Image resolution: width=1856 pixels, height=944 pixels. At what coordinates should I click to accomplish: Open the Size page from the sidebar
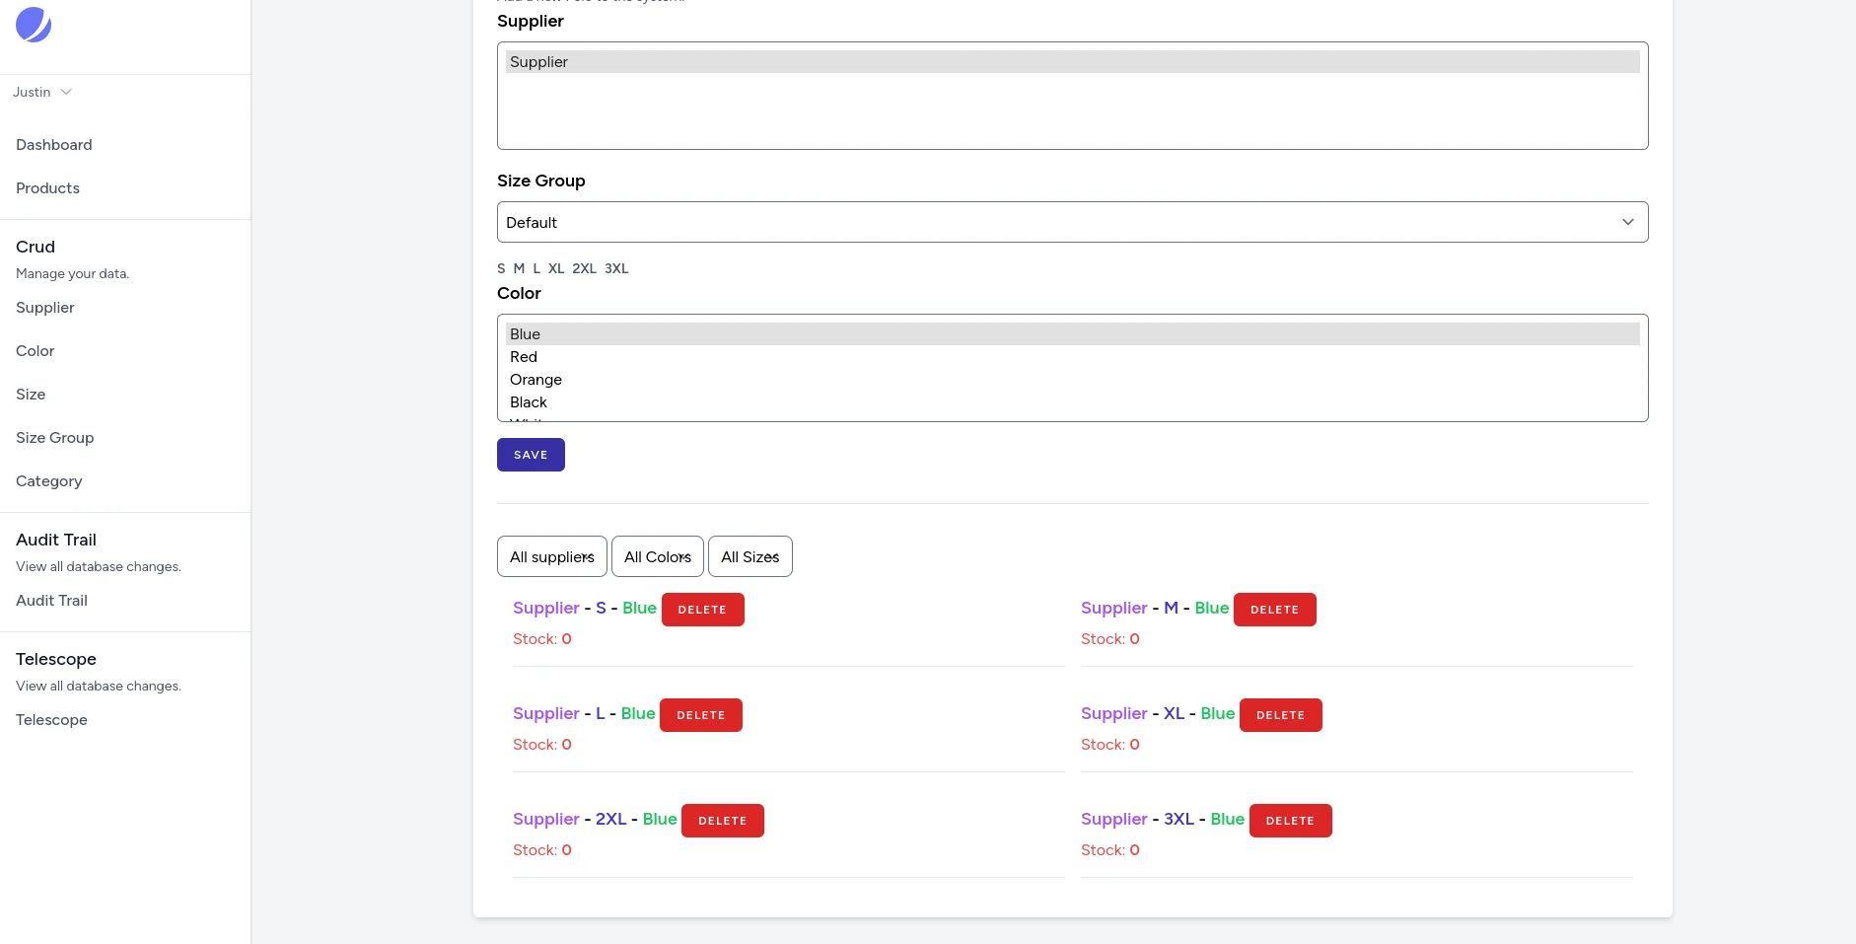point(31,394)
